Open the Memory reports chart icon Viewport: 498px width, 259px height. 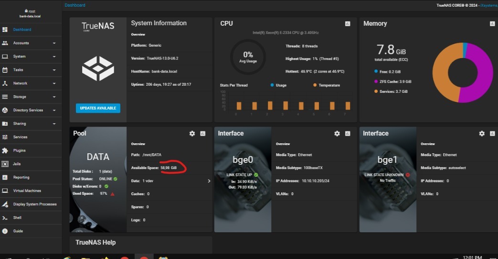[x=492, y=24]
